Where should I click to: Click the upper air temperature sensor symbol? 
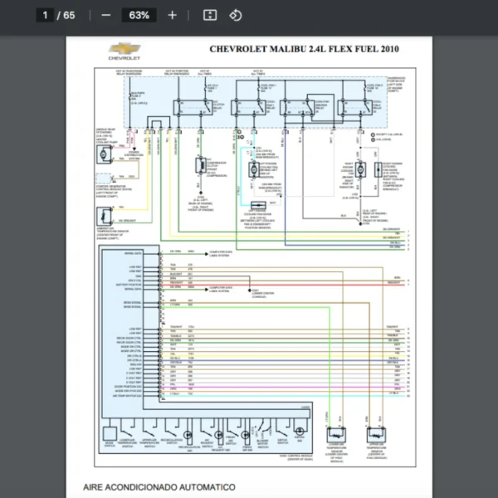tap(377, 435)
